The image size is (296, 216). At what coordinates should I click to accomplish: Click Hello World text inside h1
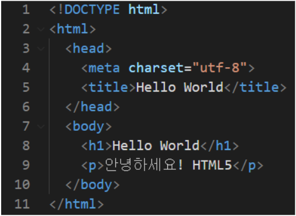point(156,146)
